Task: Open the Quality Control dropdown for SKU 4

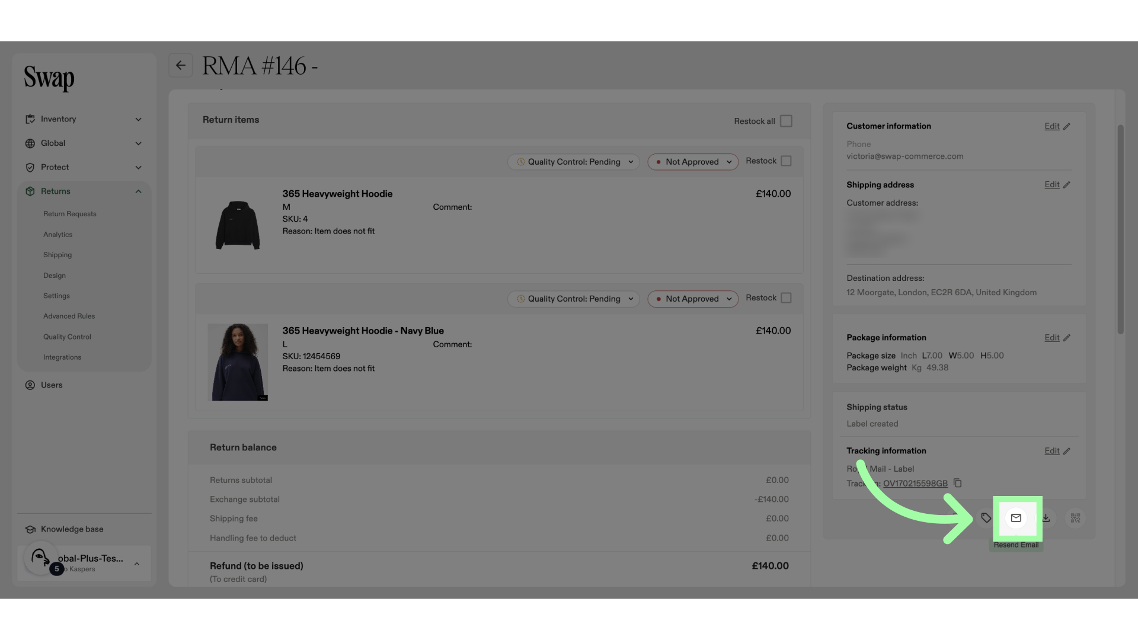Action: 574,162
